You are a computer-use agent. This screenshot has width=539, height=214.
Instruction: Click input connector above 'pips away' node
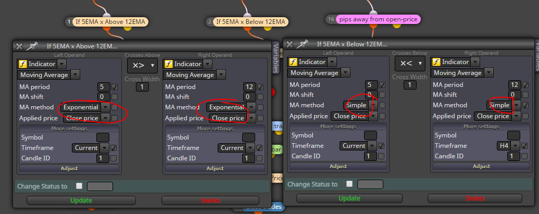[373, 12]
